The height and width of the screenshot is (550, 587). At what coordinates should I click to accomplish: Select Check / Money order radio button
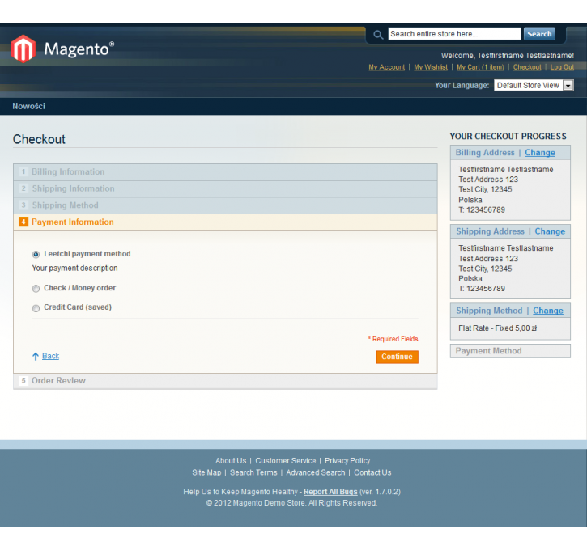[36, 288]
